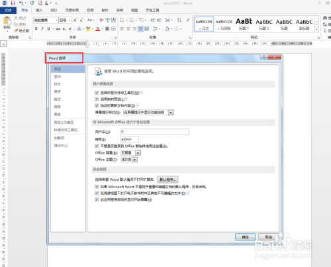The image size is (331, 267).
Task: Click the Bullets list icon
Action: click(x=122, y=20)
